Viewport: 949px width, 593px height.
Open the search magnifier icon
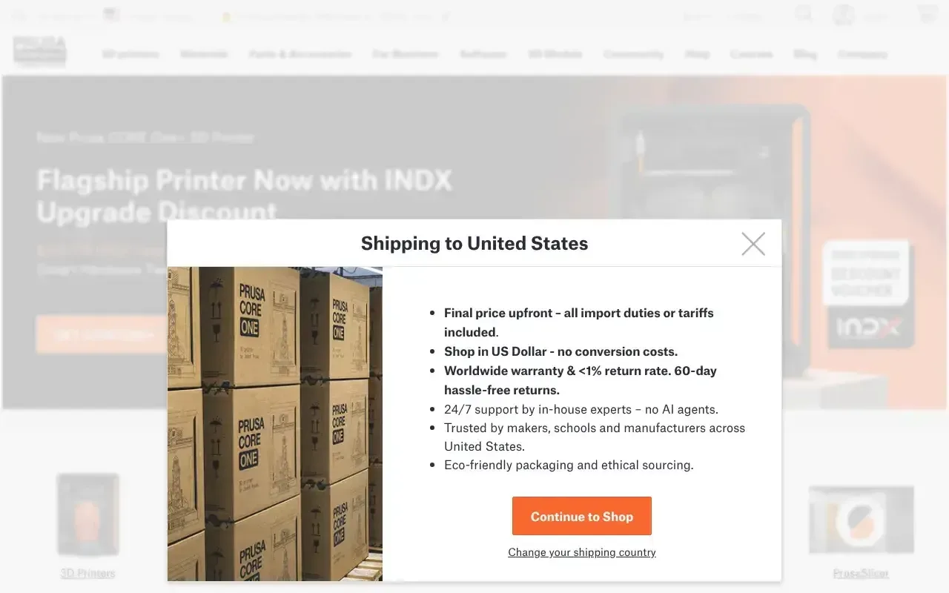(x=804, y=14)
